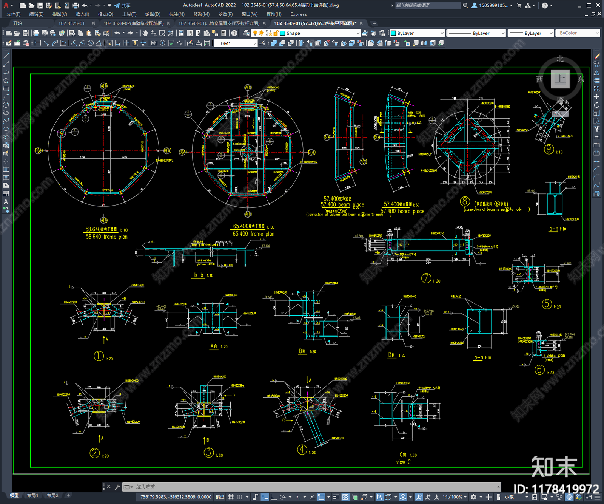Click the new drawing tab plus button
Viewport: 604px width, 504px height.
point(374,23)
